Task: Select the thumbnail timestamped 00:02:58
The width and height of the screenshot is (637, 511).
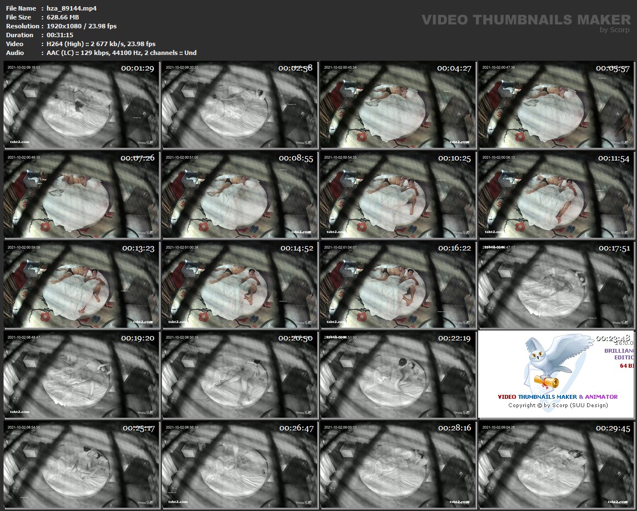Action: (x=240, y=105)
